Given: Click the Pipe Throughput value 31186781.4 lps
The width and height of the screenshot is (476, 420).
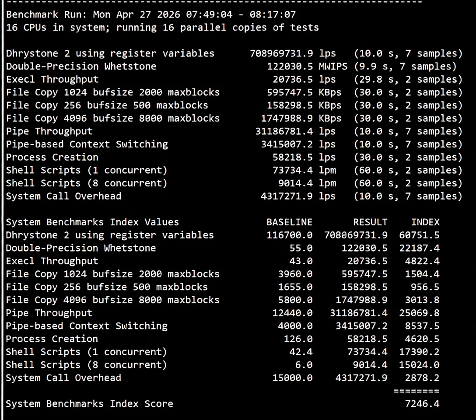Looking at the screenshot, I should 296,131.
